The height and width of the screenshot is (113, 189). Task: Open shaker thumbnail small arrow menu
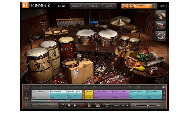(x=157, y=29)
